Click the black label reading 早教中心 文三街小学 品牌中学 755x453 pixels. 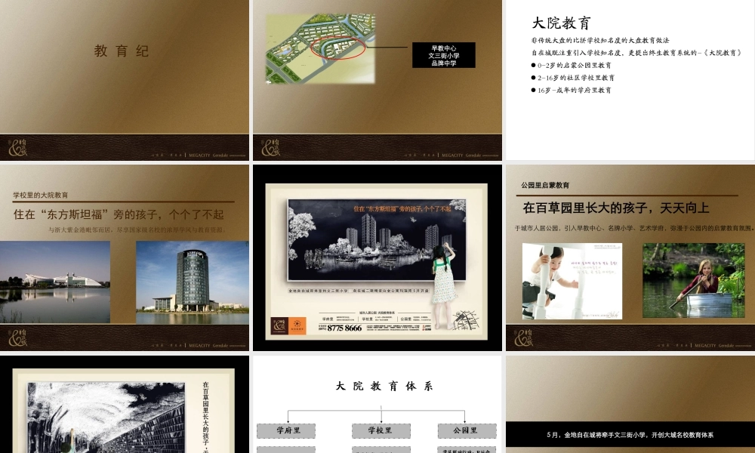point(443,55)
